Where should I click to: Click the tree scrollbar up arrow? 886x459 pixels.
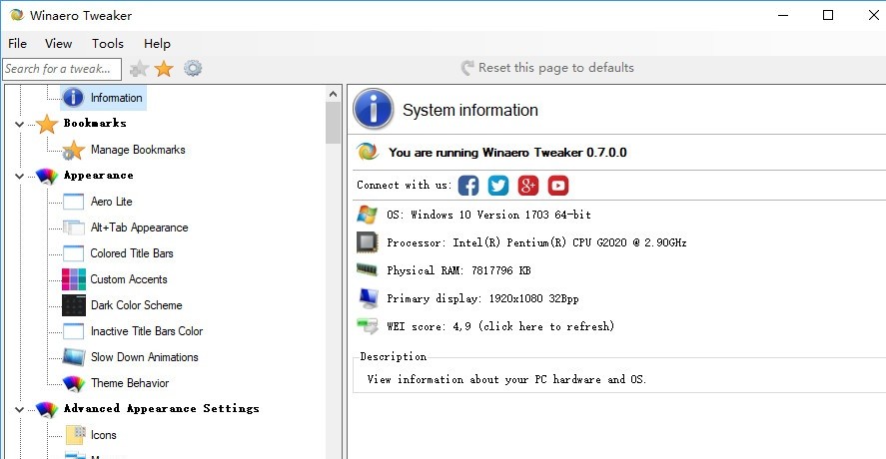tap(333, 94)
